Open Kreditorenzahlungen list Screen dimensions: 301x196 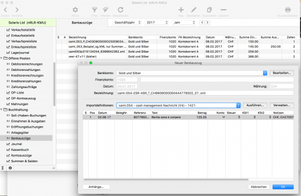pyautogui.click(x=26, y=81)
